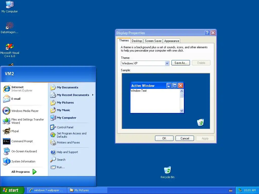Switch to the Desktop tab
Screen dimensions: 259x194
click(137, 41)
